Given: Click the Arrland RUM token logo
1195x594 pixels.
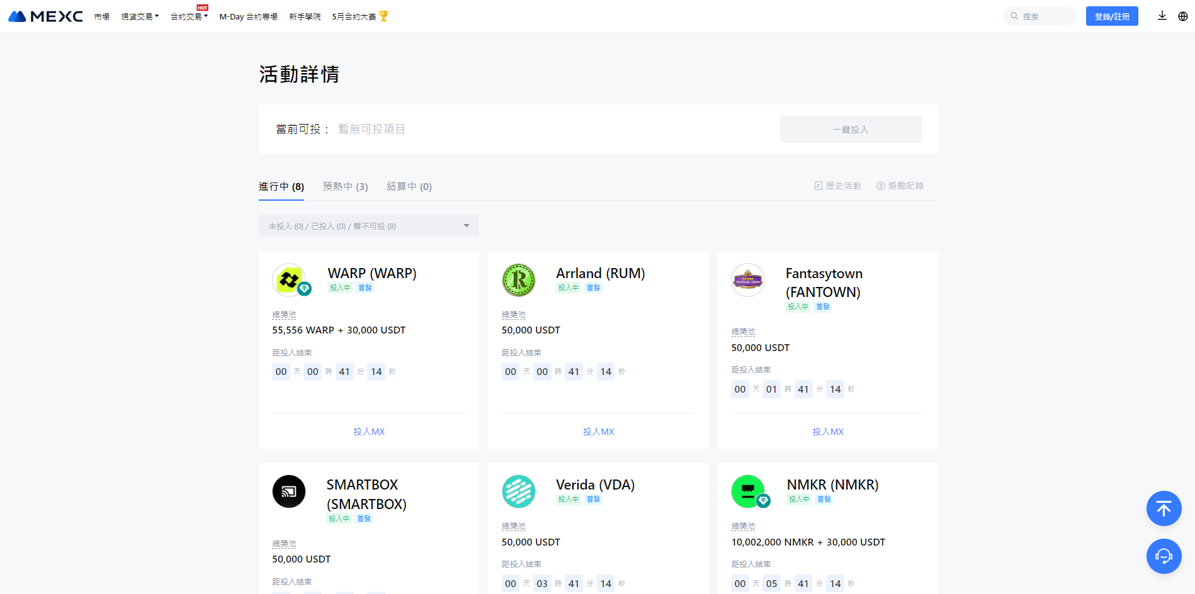Looking at the screenshot, I should (519, 279).
